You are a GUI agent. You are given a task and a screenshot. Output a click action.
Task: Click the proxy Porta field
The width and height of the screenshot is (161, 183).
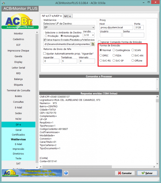click(x=139, y=27)
